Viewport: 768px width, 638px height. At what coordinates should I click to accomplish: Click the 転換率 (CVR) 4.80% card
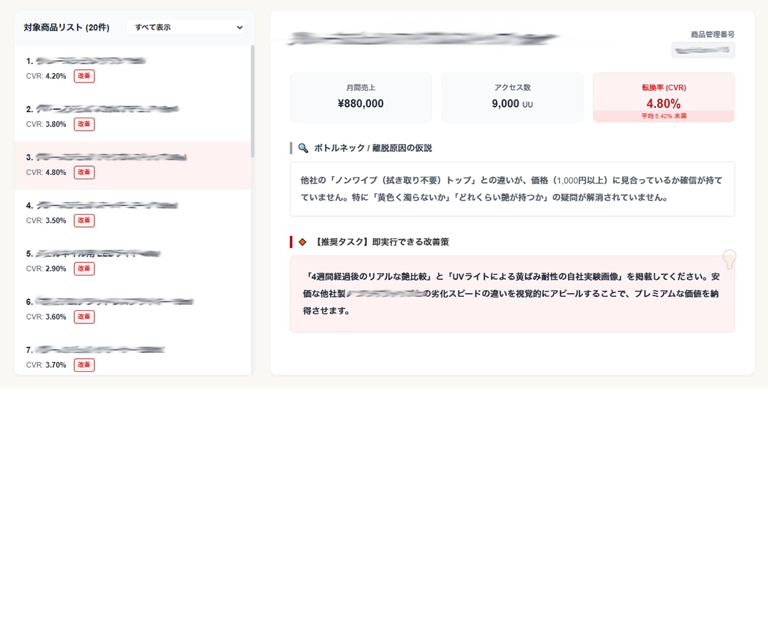664,98
